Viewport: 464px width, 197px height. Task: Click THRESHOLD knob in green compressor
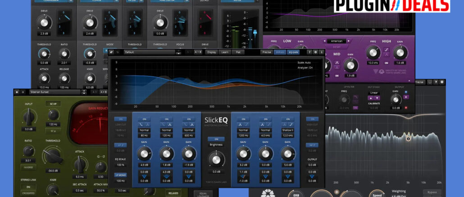[53, 156]
